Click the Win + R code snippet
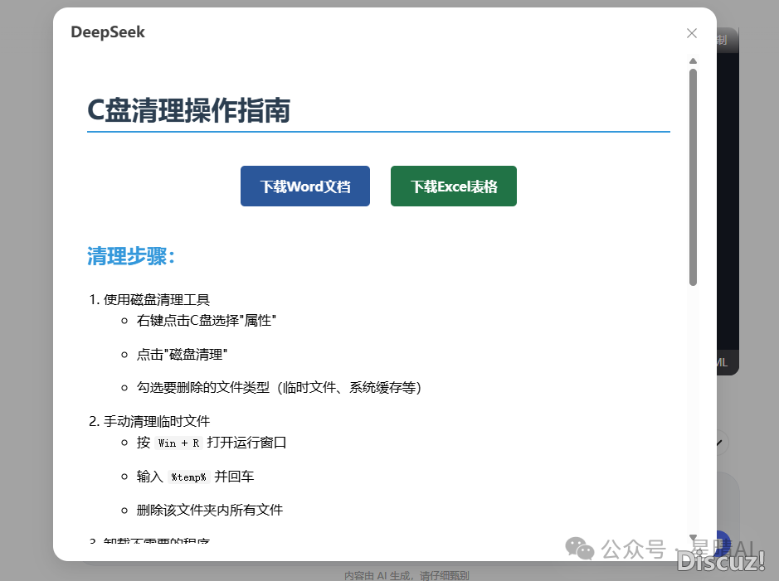Viewport: 779px width, 581px height. coord(178,443)
